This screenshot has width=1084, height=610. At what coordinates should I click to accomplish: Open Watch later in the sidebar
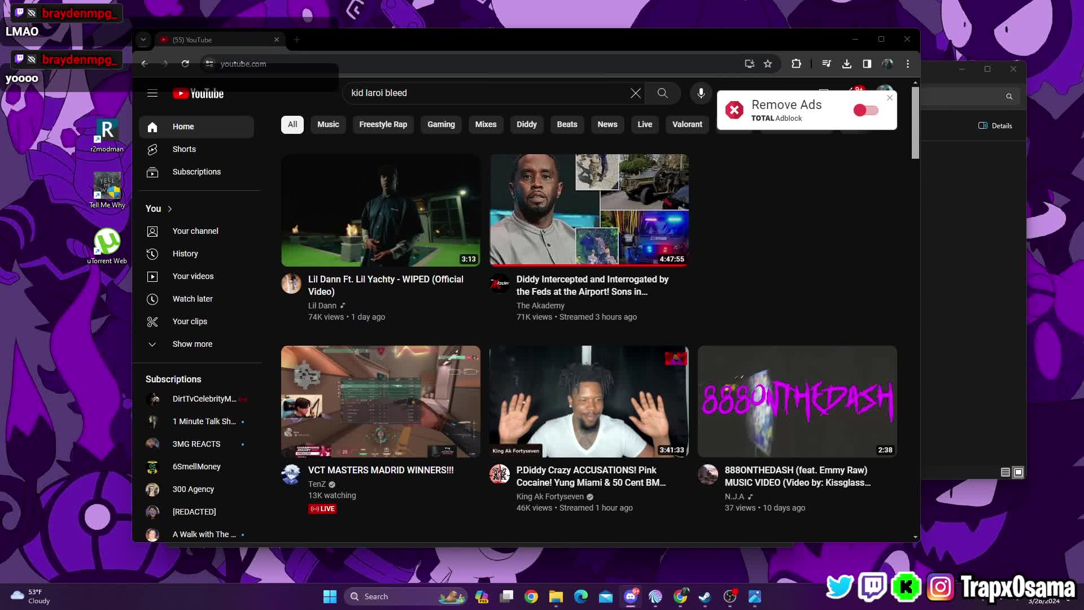coord(196,299)
